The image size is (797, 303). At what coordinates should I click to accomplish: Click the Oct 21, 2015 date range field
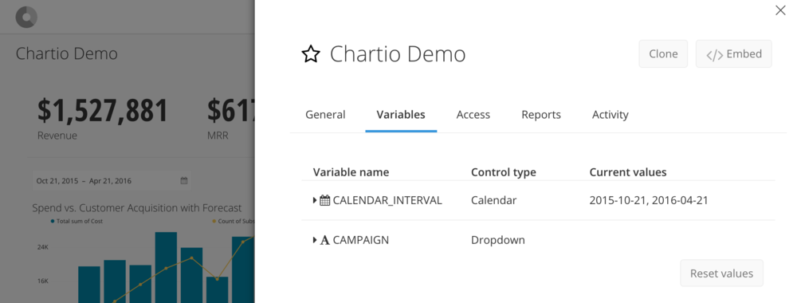pos(112,180)
